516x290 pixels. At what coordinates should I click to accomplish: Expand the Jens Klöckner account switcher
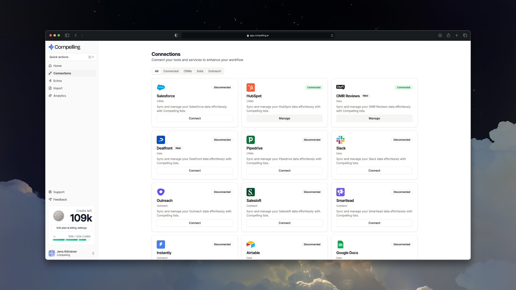tap(93, 253)
